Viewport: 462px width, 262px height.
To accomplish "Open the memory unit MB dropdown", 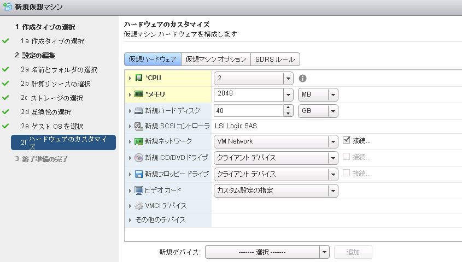I will pyautogui.click(x=332, y=94).
